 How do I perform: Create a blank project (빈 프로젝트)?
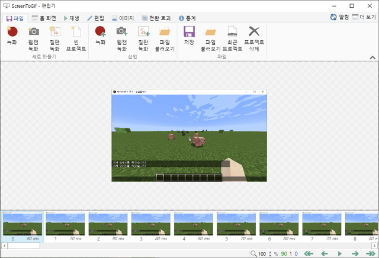[x=76, y=38]
